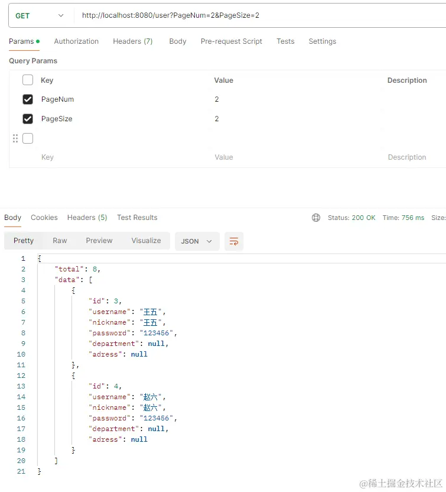Click the "total": 8 line in response
Screen dimensions: 446x492
77,269
